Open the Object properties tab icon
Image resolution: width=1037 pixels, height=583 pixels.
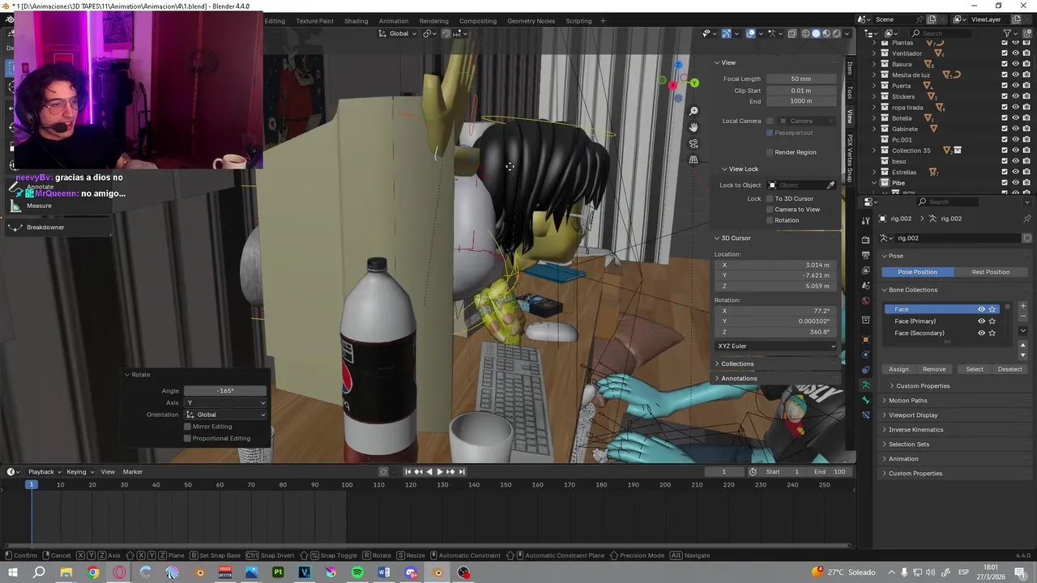click(865, 339)
